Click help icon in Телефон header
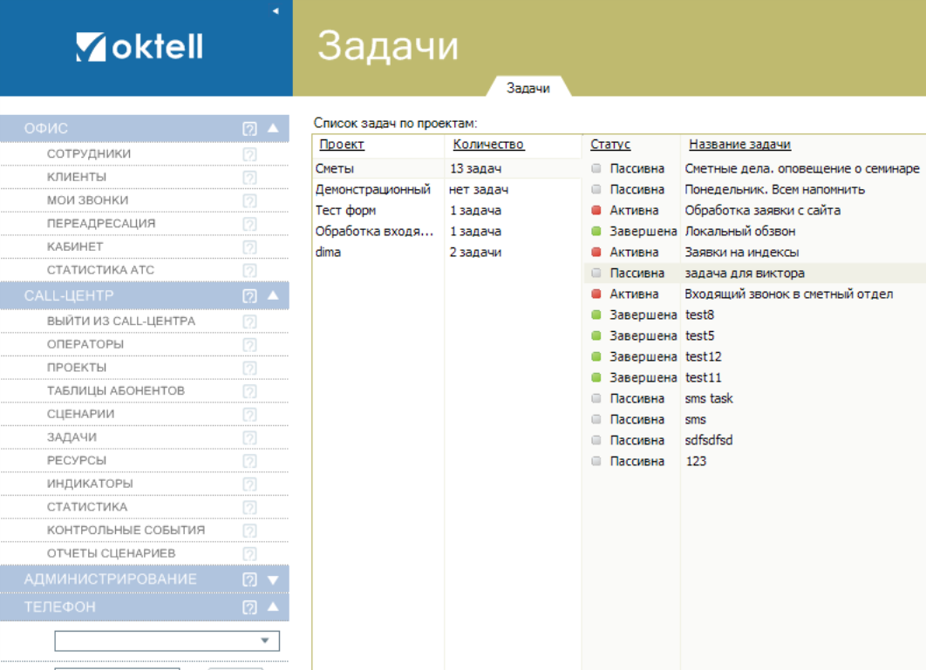Screen dimensions: 926x670 [x=249, y=607]
